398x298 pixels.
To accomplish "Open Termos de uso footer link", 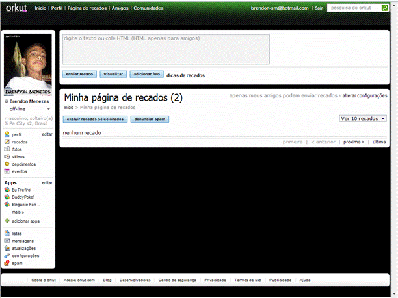I will [x=248, y=280].
